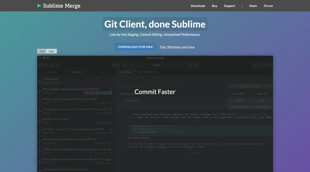Click the master branch badge
The height and width of the screenshot is (172, 310).
coord(90,93)
